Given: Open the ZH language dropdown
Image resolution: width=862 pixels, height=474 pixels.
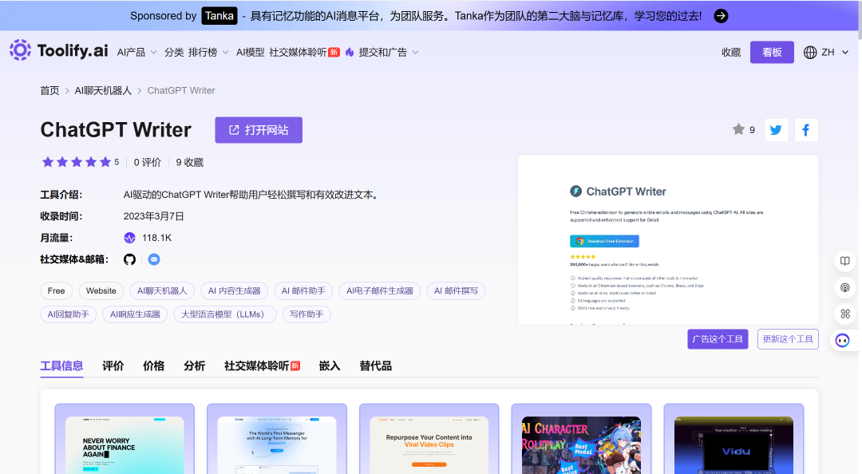Looking at the screenshot, I should click(835, 52).
